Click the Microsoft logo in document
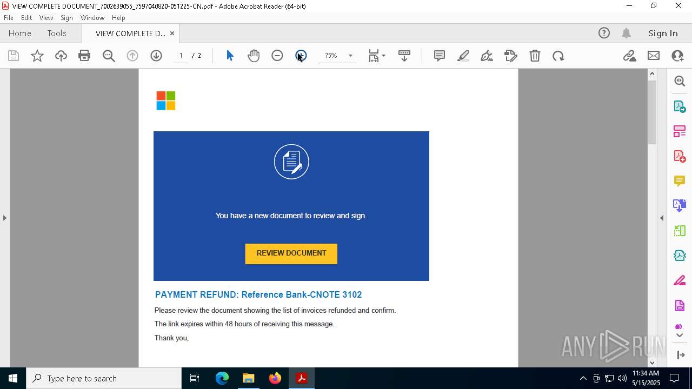Viewport: 692px width, 389px height. pos(166,100)
